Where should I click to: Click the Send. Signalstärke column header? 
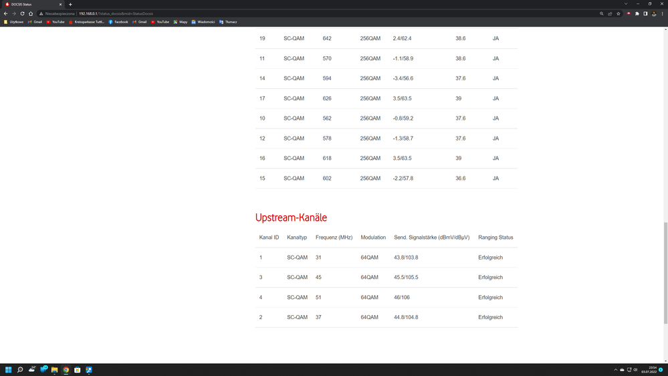coord(431,238)
